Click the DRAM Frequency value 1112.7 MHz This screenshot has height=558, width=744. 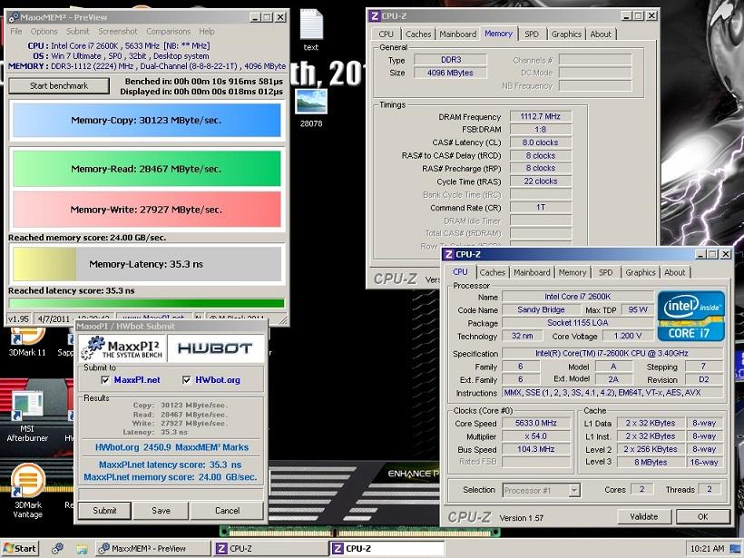pos(541,116)
